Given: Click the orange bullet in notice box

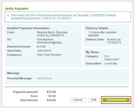Looking at the screenshot, I should 8,15.
